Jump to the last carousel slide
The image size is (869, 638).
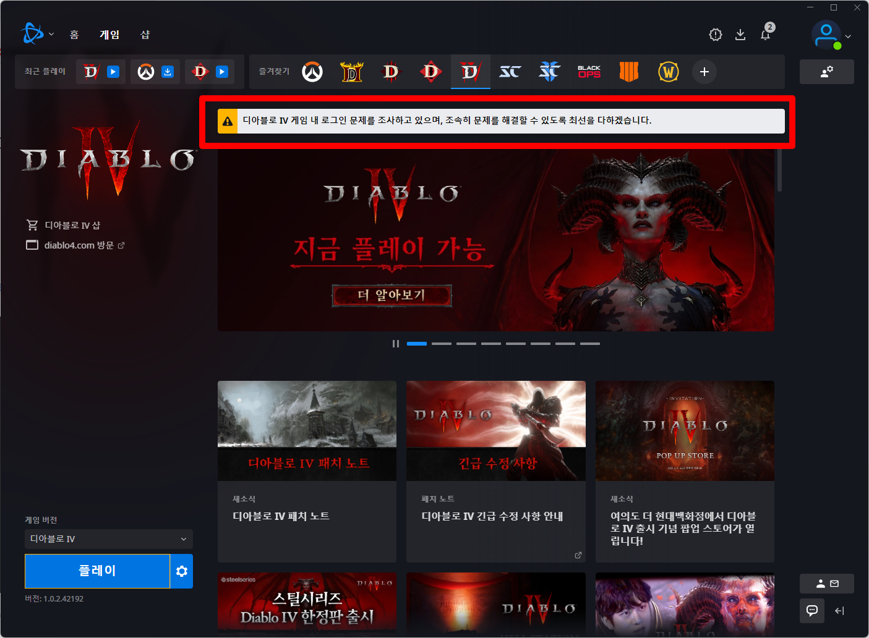(590, 344)
